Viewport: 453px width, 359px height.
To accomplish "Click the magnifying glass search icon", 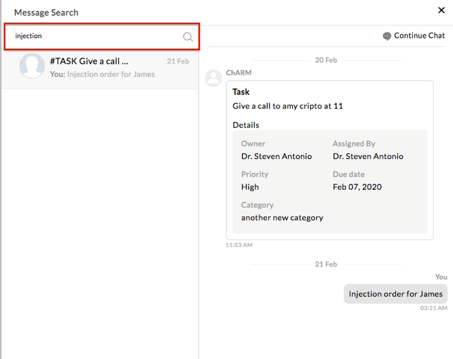I will [x=188, y=37].
